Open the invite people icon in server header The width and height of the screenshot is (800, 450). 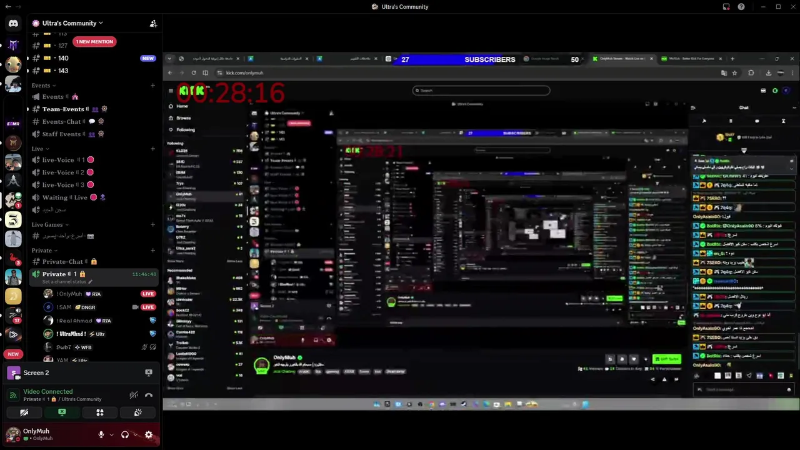153,23
